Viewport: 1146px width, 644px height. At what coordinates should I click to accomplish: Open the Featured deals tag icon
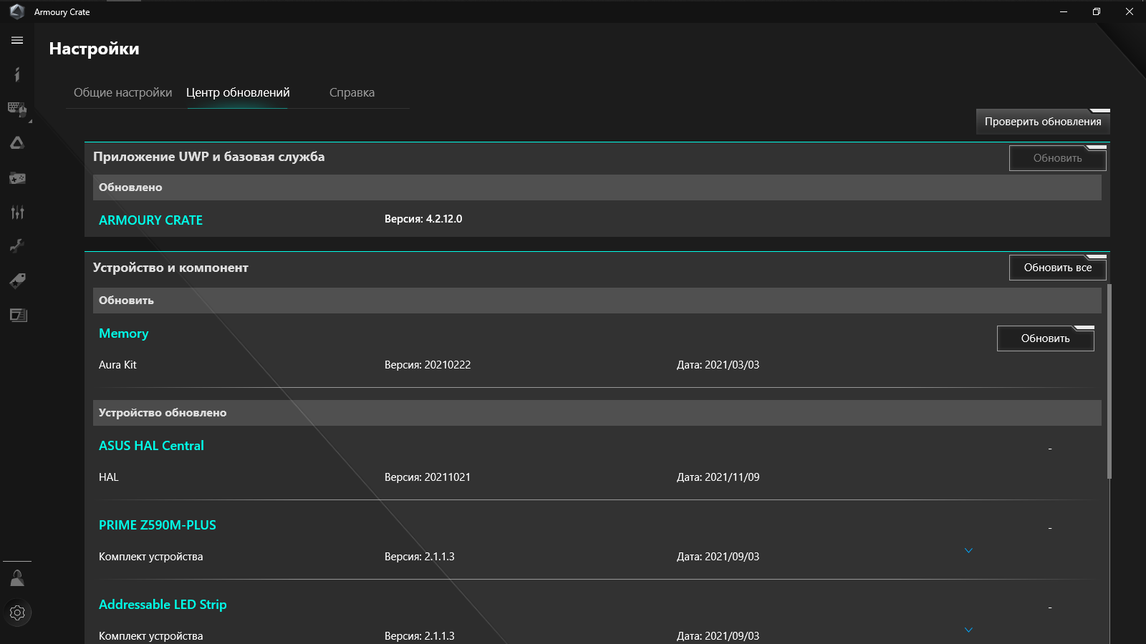coord(17,280)
